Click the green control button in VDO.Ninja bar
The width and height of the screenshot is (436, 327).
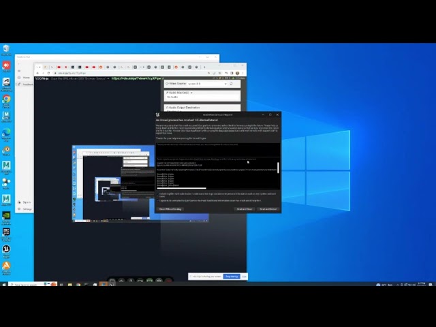[150, 281]
